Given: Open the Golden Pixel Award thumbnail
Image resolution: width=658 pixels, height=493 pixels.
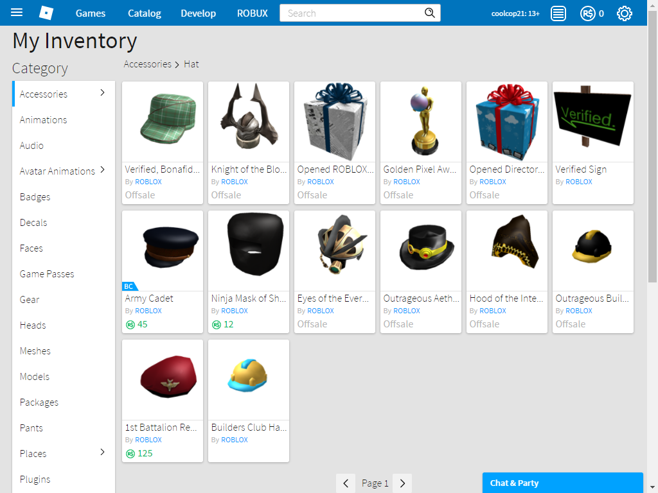Looking at the screenshot, I should (x=421, y=121).
